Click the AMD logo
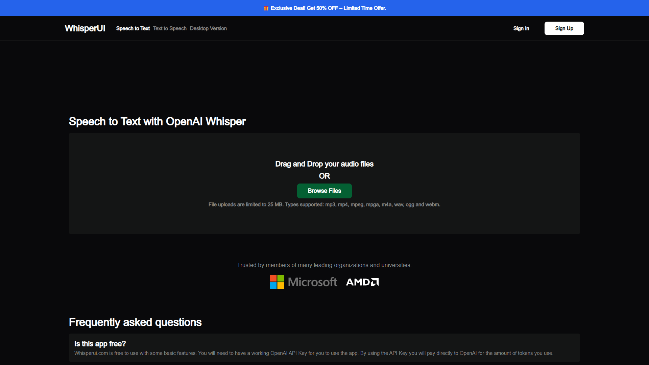Viewport: 649px width, 365px height. pos(362,282)
